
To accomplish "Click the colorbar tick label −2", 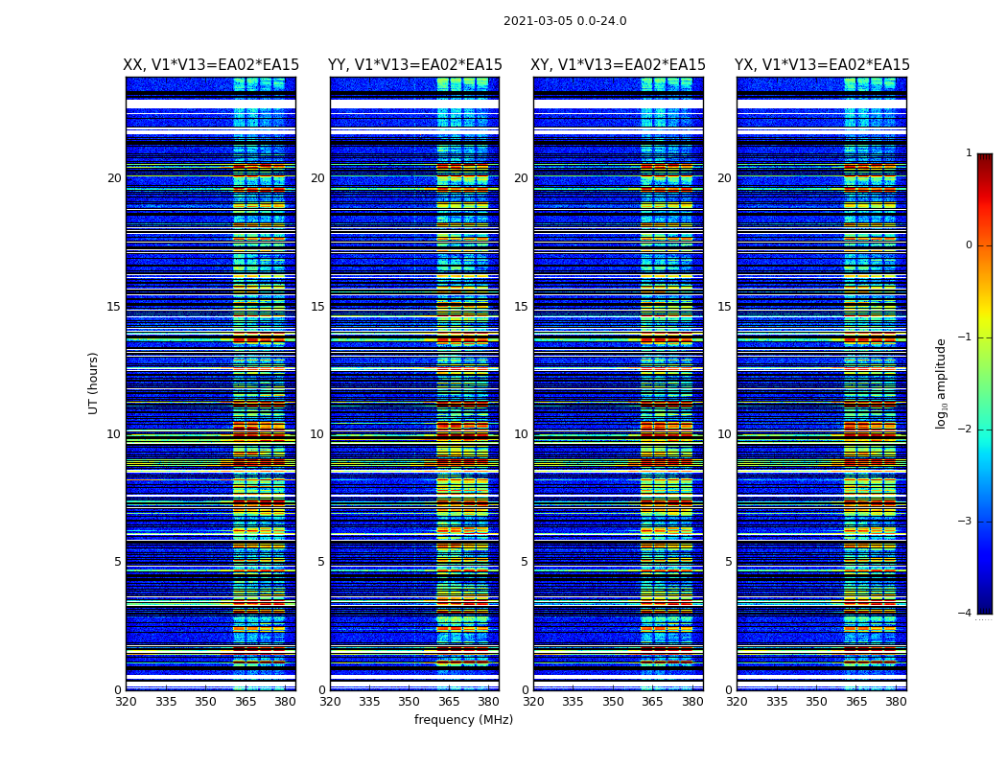I will (x=967, y=430).
